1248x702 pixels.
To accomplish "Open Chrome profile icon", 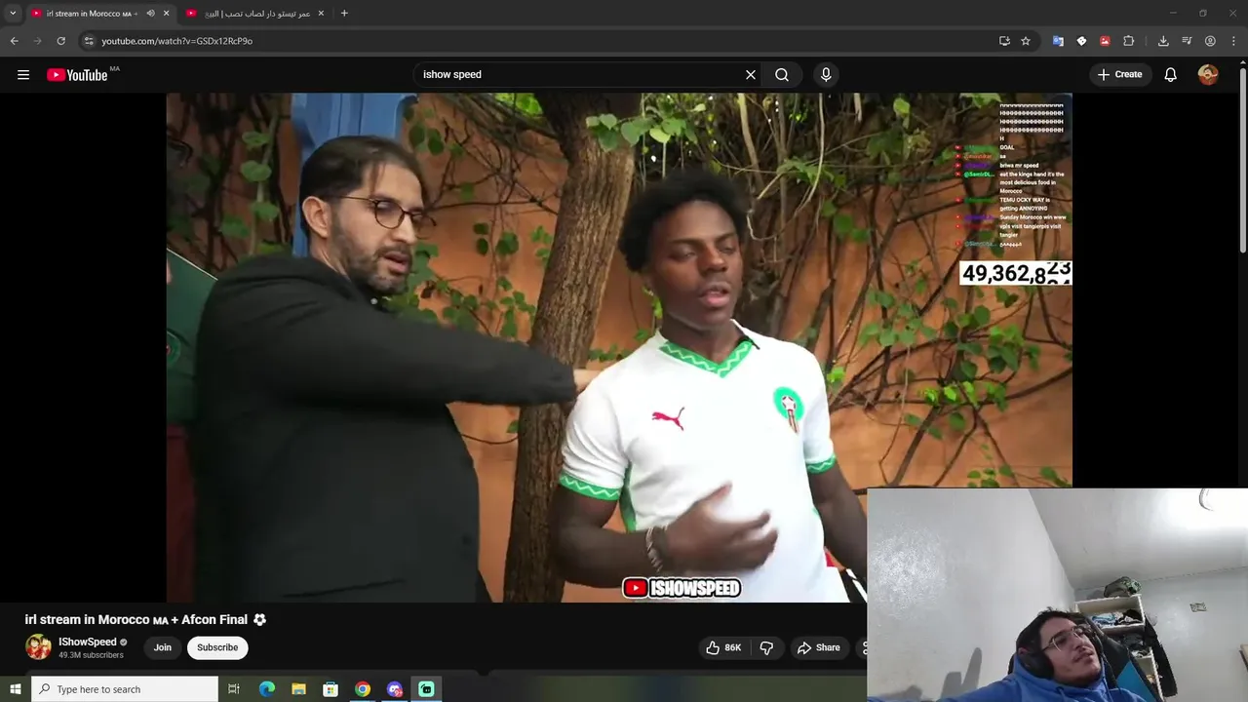I will click(x=1210, y=41).
